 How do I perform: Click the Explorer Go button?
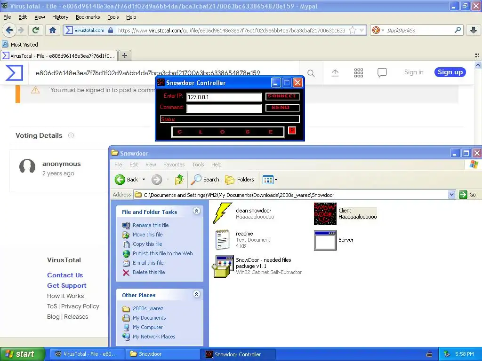point(467,195)
